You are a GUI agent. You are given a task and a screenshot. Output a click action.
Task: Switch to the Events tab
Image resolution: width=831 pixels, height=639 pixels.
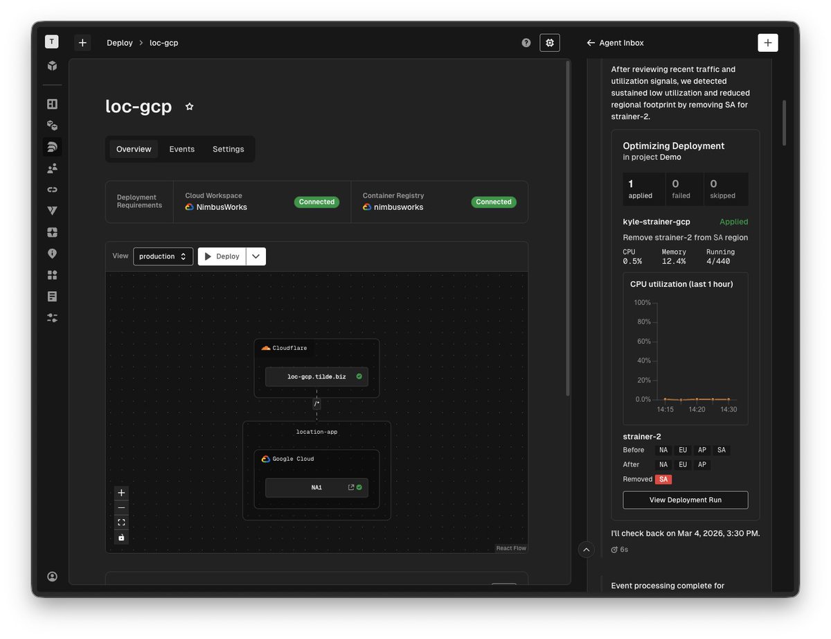pos(182,149)
